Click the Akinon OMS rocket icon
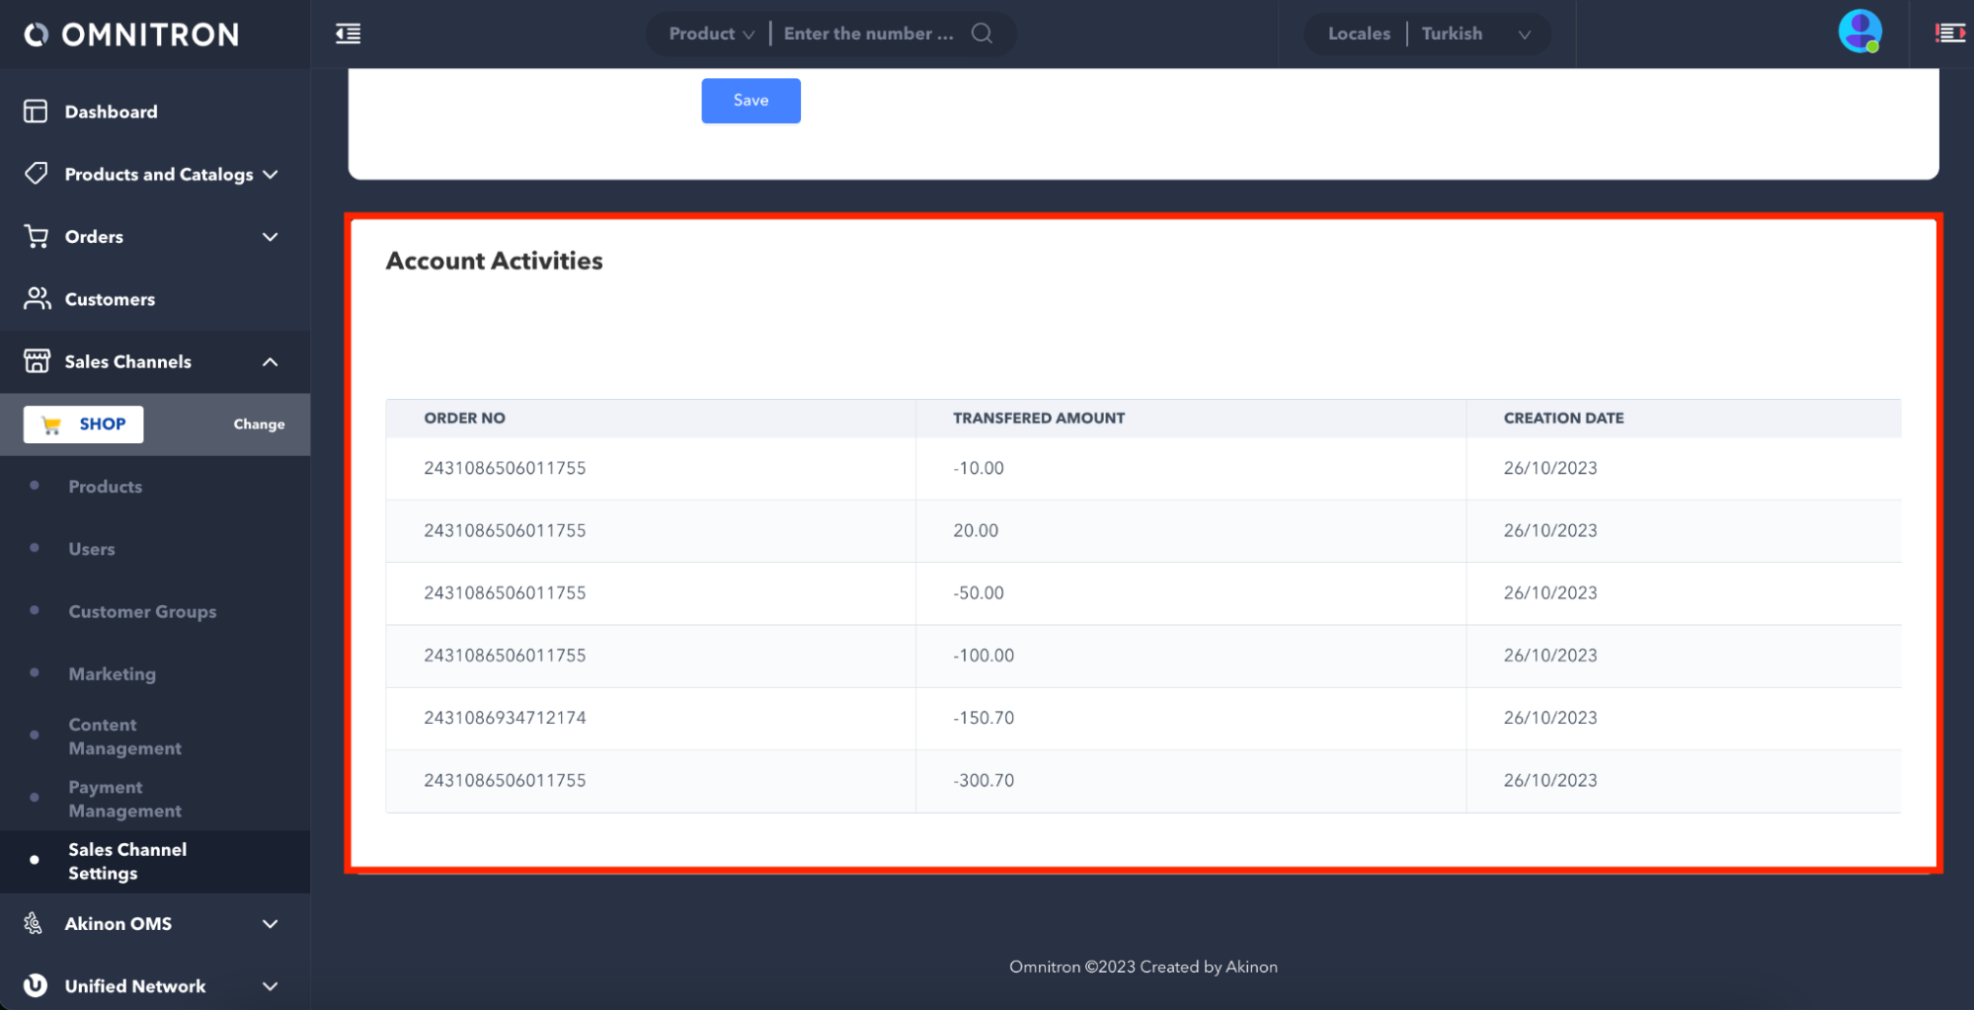Screen dimensions: 1974x1010 (x=34, y=923)
